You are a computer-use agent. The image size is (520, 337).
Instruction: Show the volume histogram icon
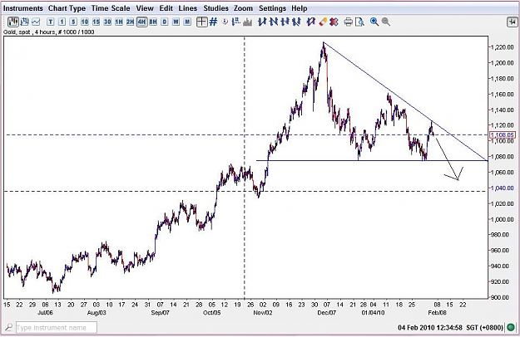247,22
